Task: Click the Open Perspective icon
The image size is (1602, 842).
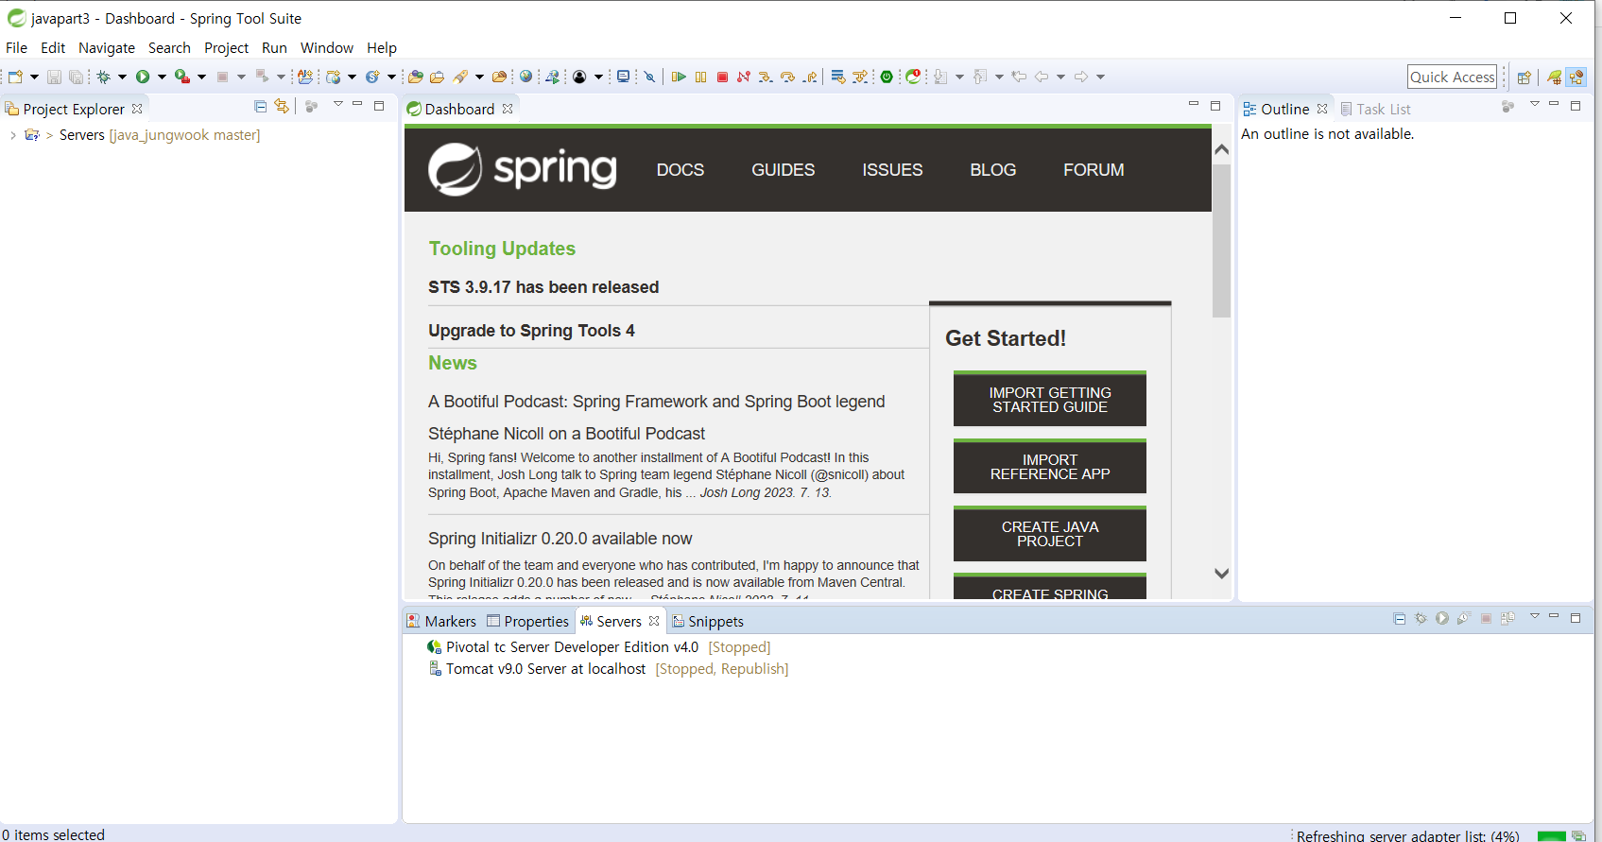Action: point(1524,77)
